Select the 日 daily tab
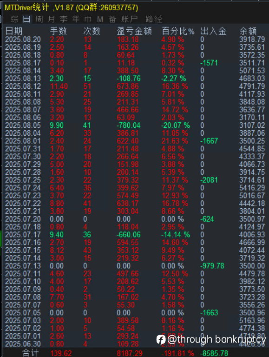 (26, 19)
